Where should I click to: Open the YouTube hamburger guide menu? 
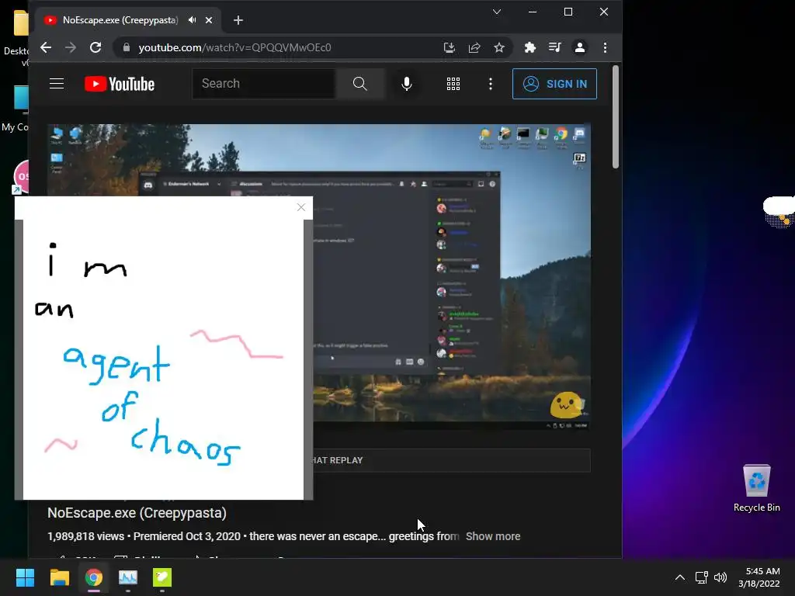pos(57,84)
